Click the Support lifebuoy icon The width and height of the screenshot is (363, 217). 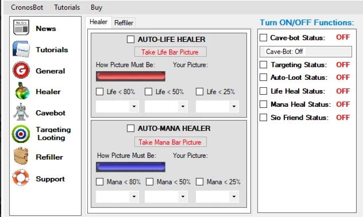[x=21, y=177]
